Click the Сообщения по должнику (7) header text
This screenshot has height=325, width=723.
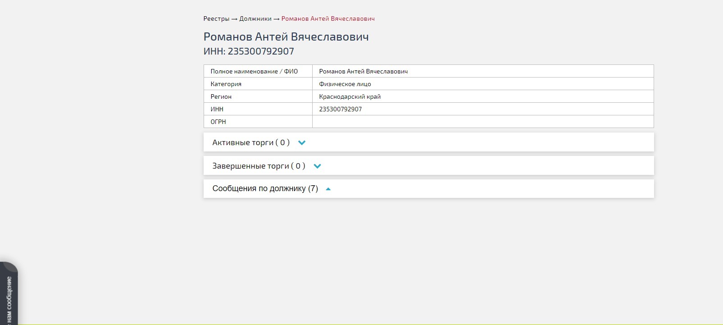pos(265,188)
